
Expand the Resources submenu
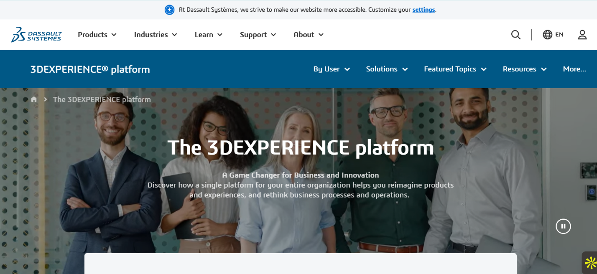pos(525,69)
